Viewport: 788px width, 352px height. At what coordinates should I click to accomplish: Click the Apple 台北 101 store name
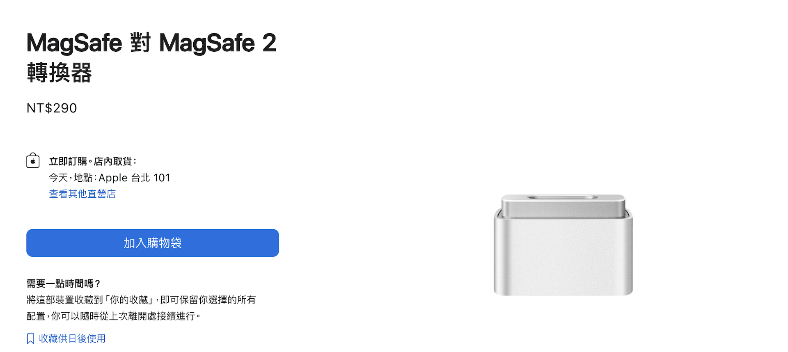click(x=134, y=178)
